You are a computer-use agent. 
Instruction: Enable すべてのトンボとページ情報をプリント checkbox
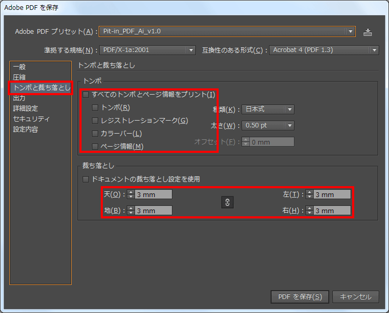click(86, 95)
